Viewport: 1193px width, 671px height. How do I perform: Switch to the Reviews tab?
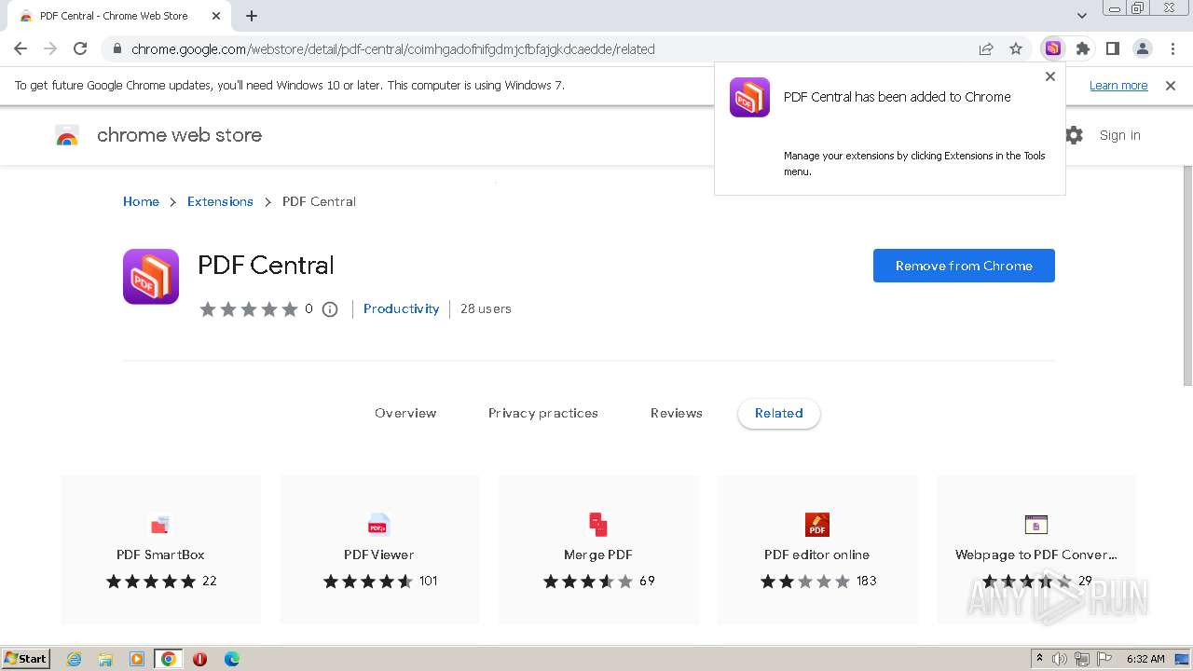click(x=677, y=413)
